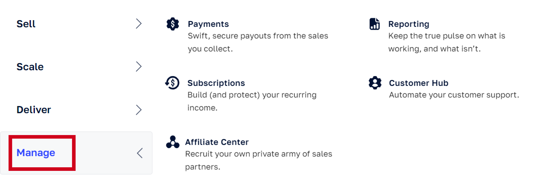Viewport: 545px width, 195px height.
Task: Open the Subscriptions link
Action: [x=216, y=83]
